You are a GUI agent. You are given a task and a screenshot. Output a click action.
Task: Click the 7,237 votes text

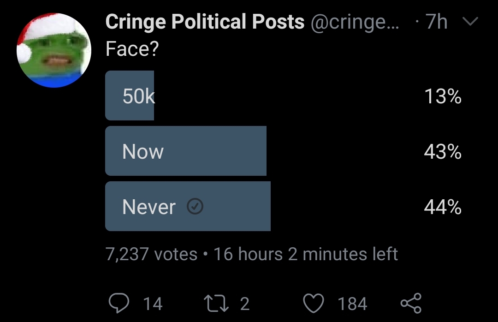coord(152,254)
